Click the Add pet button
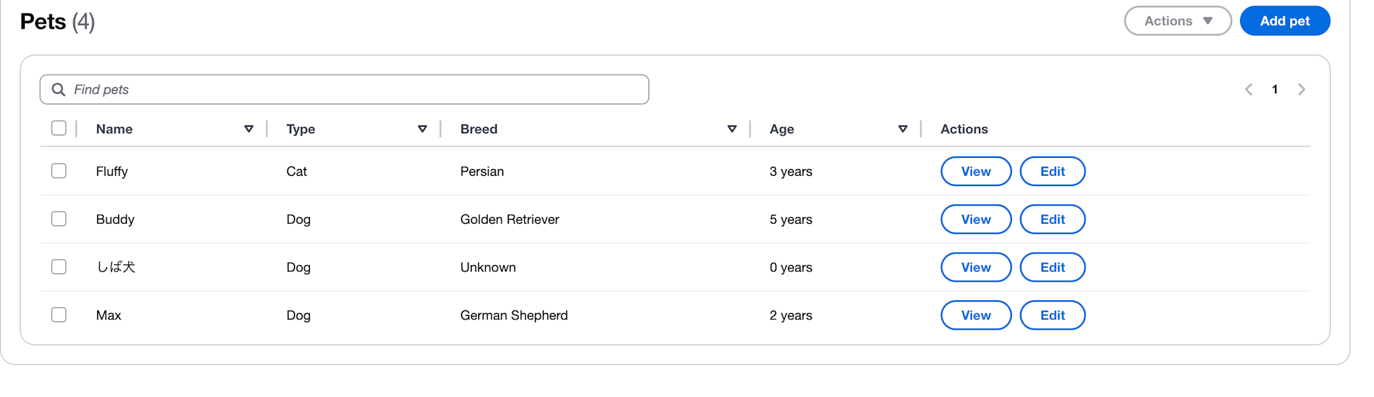1374x397 pixels. point(1285,21)
